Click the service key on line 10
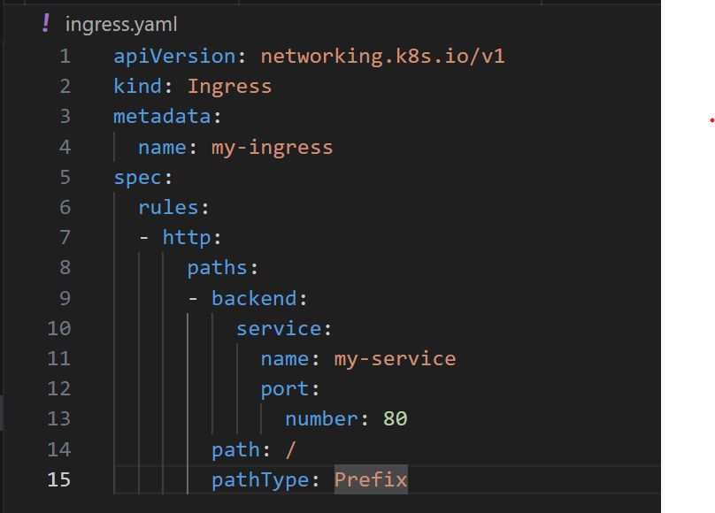 pyautogui.click(x=279, y=328)
